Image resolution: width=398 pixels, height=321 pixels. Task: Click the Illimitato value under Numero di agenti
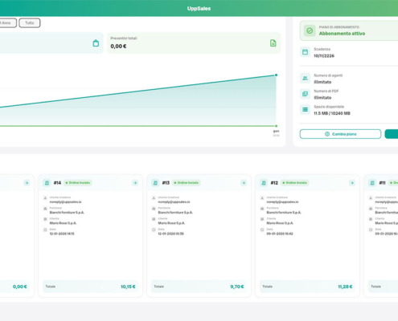(322, 82)
